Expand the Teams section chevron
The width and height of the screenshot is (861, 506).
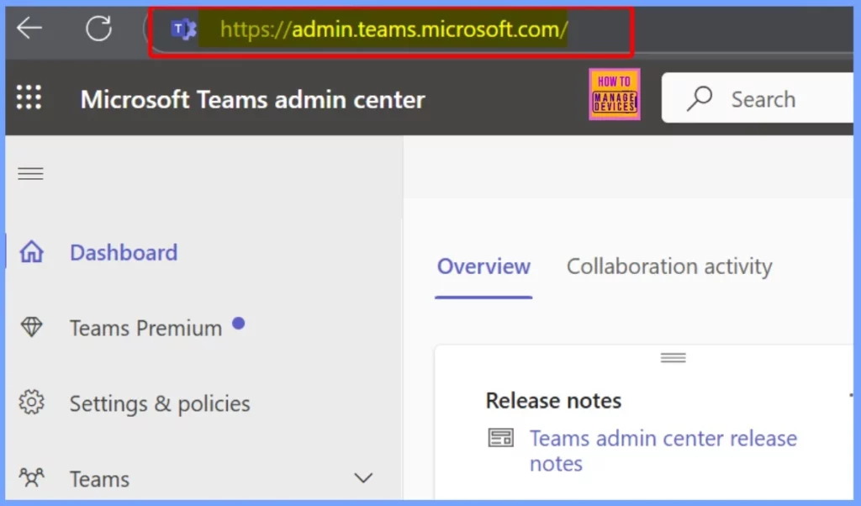(363, 478)
